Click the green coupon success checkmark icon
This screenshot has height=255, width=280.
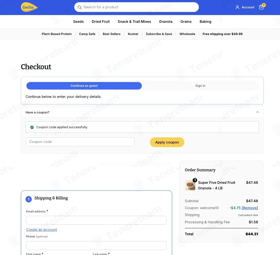(32, 127)
